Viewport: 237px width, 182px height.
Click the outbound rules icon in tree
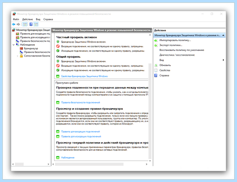point(17,37)
